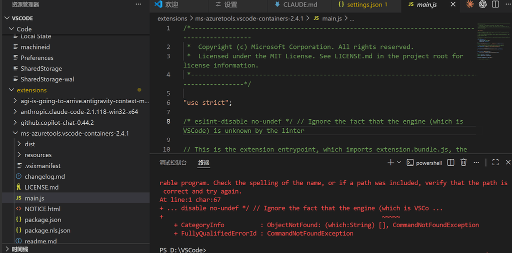Close the terminal panel
Image resolution: width=512 pixels, height=253 pixels.
(x=508, y=162)
